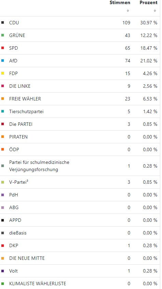Click the FDP yellow color square
Viewport: 162px width, 289px height.
[3, 73]
